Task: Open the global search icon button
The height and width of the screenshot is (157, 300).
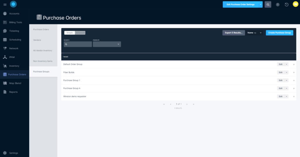Action: (x=268, y=5)
